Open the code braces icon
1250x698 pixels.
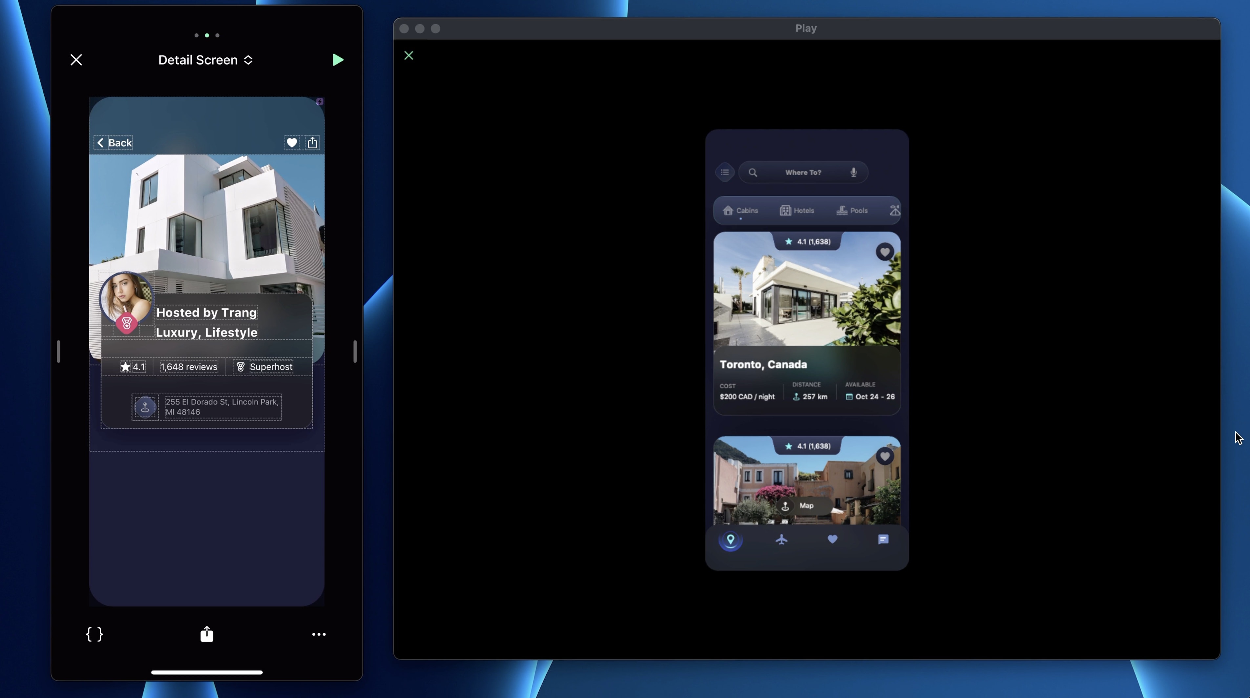(x=94, y=634)
